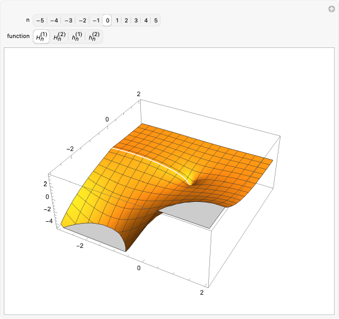
Task: Set n to −4
Action: pyautogui.click(x=54, y=21)
